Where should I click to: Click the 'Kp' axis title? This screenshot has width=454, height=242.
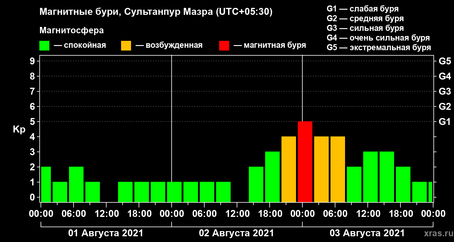point(19,129)
